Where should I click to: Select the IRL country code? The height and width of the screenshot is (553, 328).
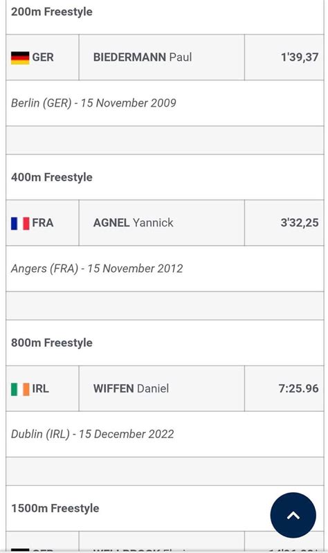(x=40, y=389)
